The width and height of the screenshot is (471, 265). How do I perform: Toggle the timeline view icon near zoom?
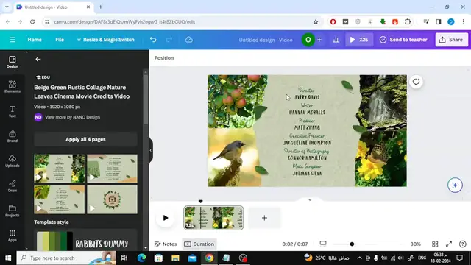pyautogui.click(x=323, y=244)
